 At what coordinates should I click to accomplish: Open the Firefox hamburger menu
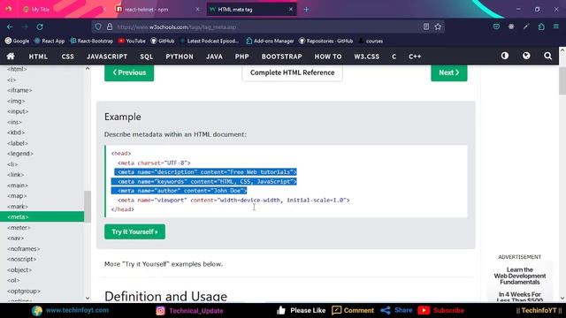(556, 26)
